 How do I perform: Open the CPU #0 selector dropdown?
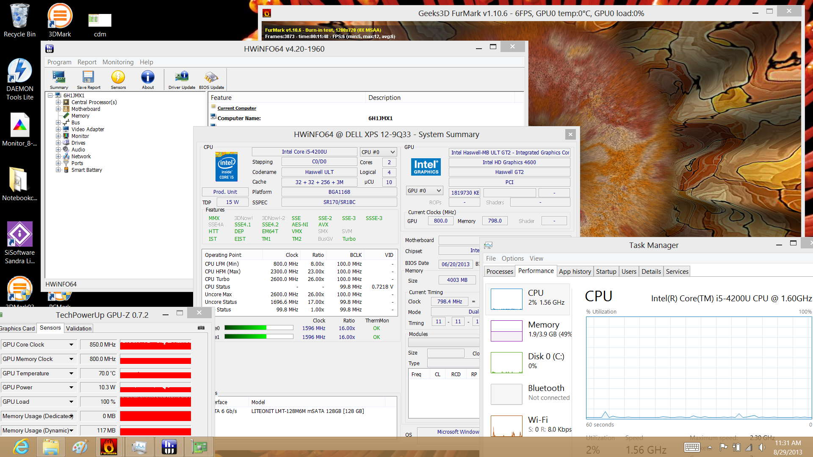point(378,152)
